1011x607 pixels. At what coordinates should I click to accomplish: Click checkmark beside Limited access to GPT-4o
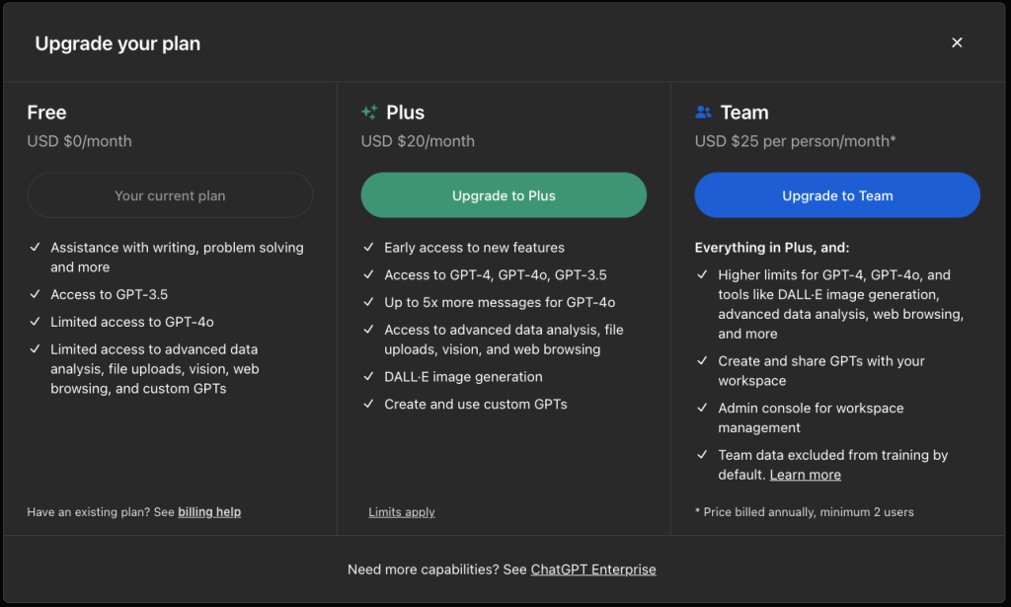35,322
